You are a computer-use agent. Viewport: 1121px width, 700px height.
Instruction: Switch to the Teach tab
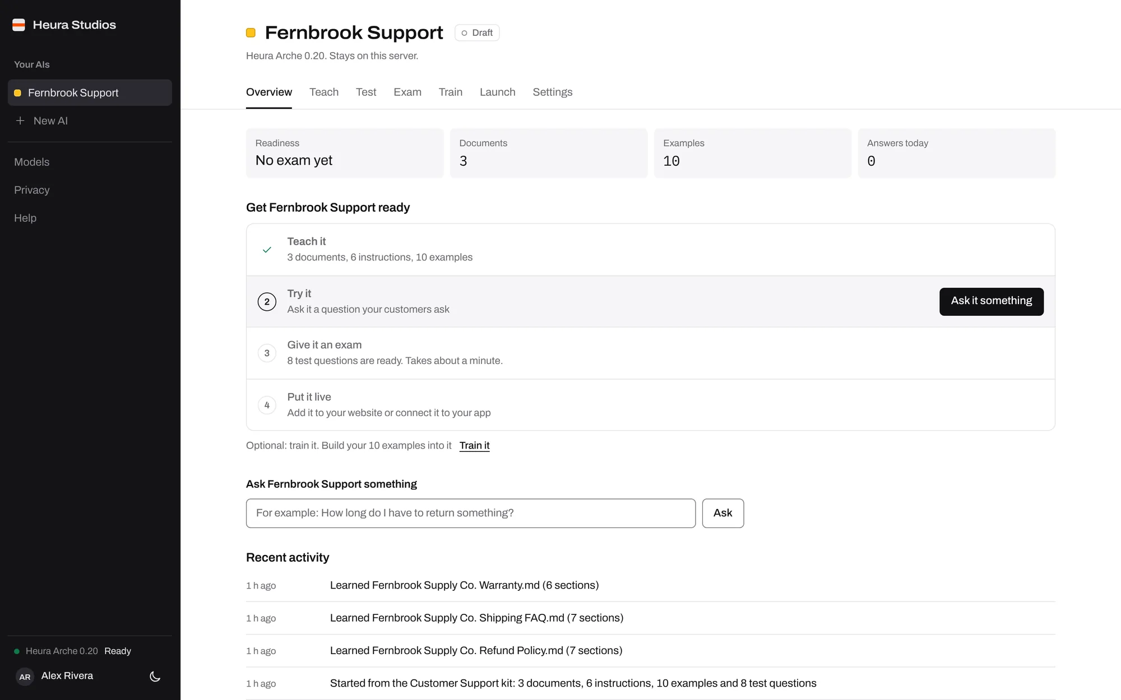[x=324, y=92]
